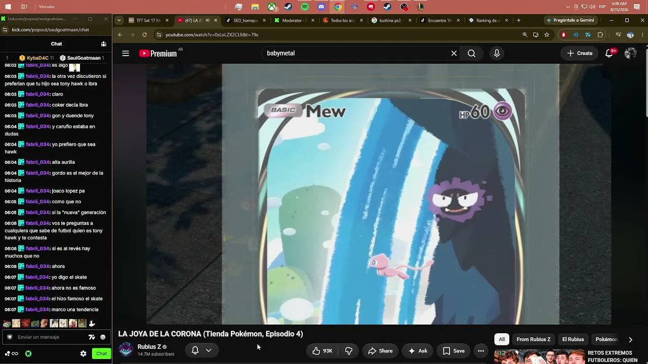Switch to the Moderator Kick tab

point(294,21)
